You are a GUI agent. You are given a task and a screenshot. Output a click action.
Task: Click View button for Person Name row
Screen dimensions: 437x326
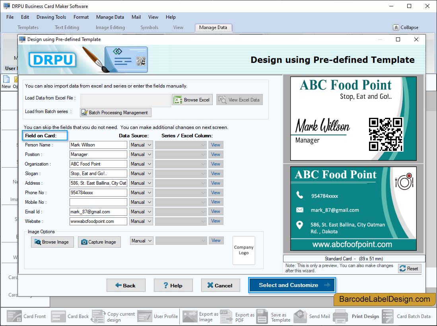tap(216, 145)
